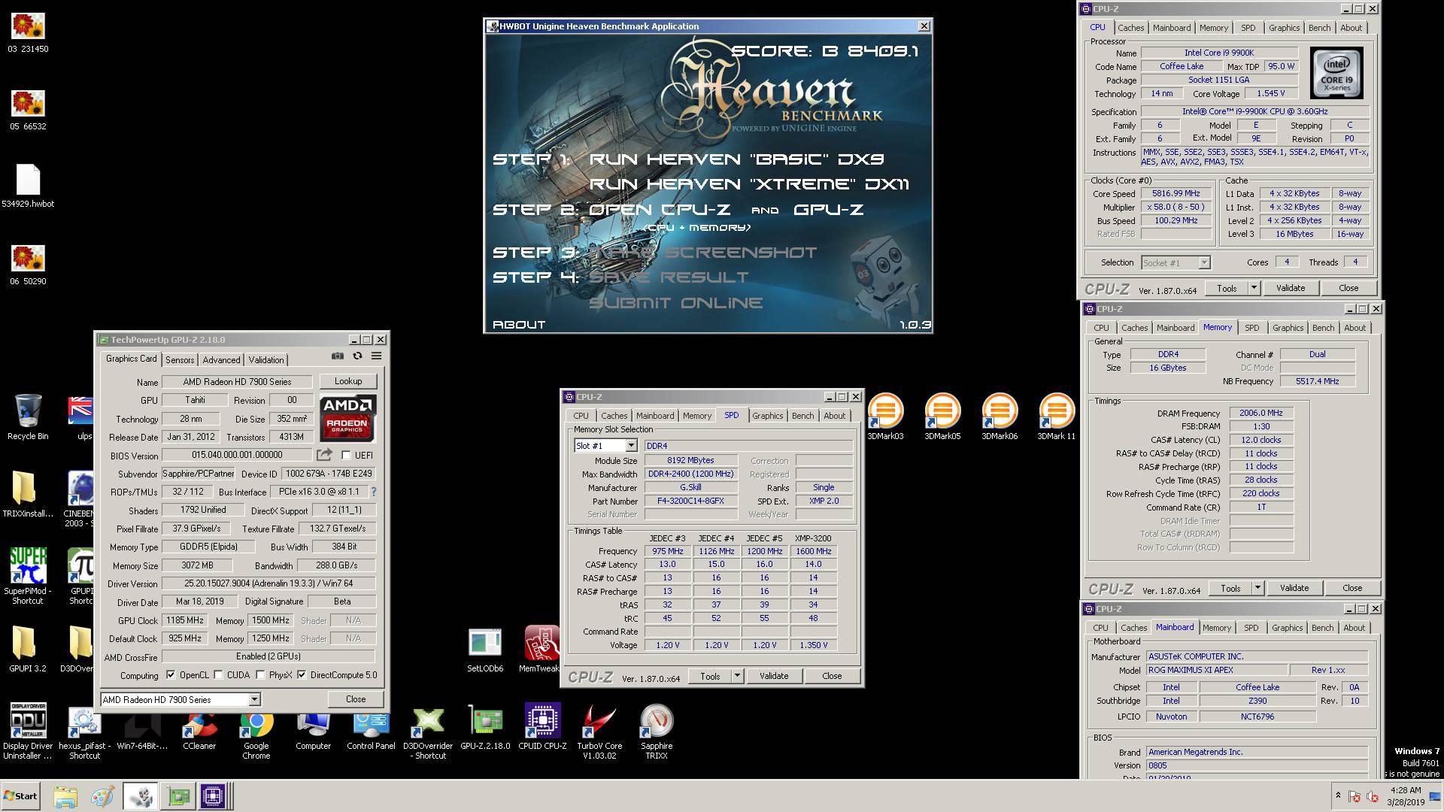Select the GPU-Z.2.18.0 desktop icon
This screenshot has height=812, width=1444.
coord(485,727)
